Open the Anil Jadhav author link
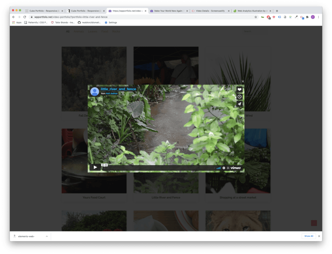The width and height of the screenshot is (332, 254). (112, 93)
